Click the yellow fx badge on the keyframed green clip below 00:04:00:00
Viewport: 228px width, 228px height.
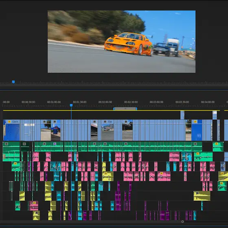[197, 154]
